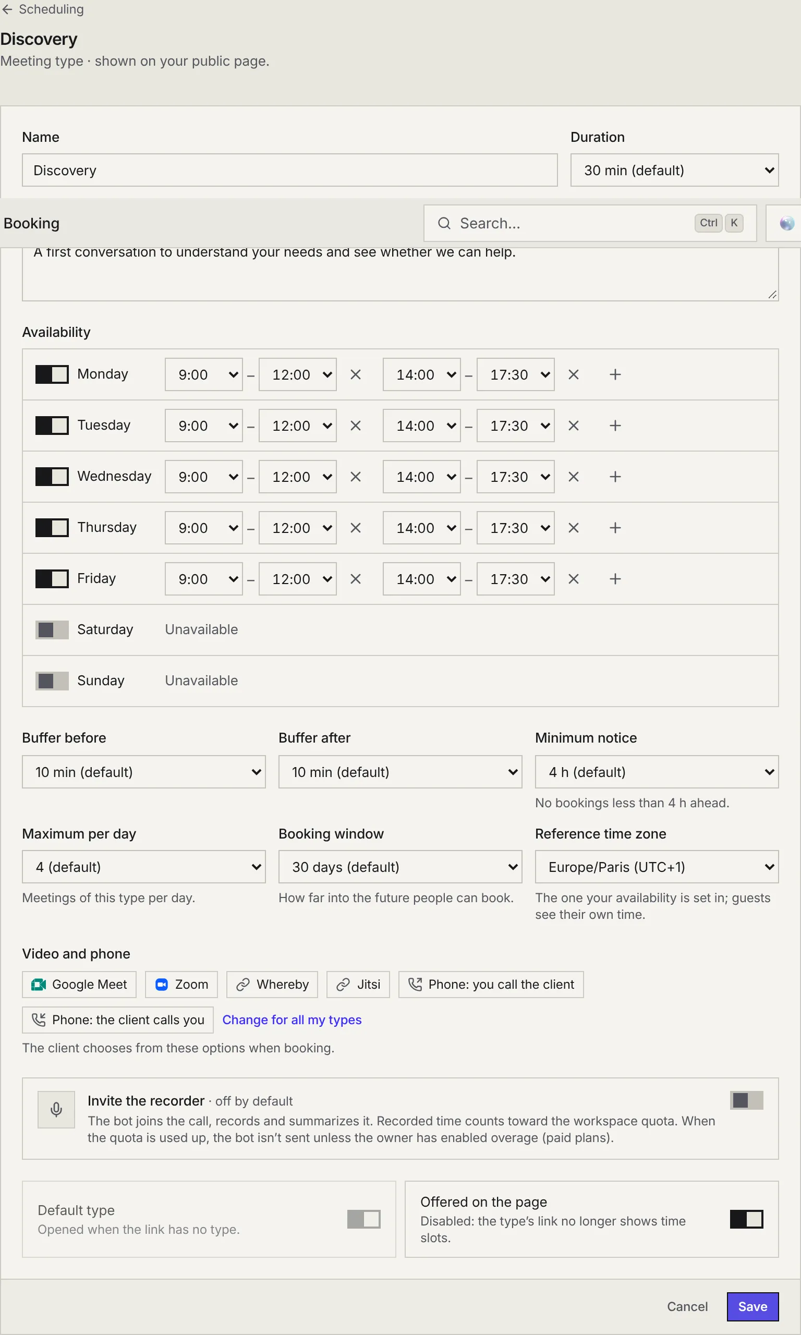Select Phone: you call the client
Screen dimensions: 801x1335
pyautogui.click(x=491, y=985)
